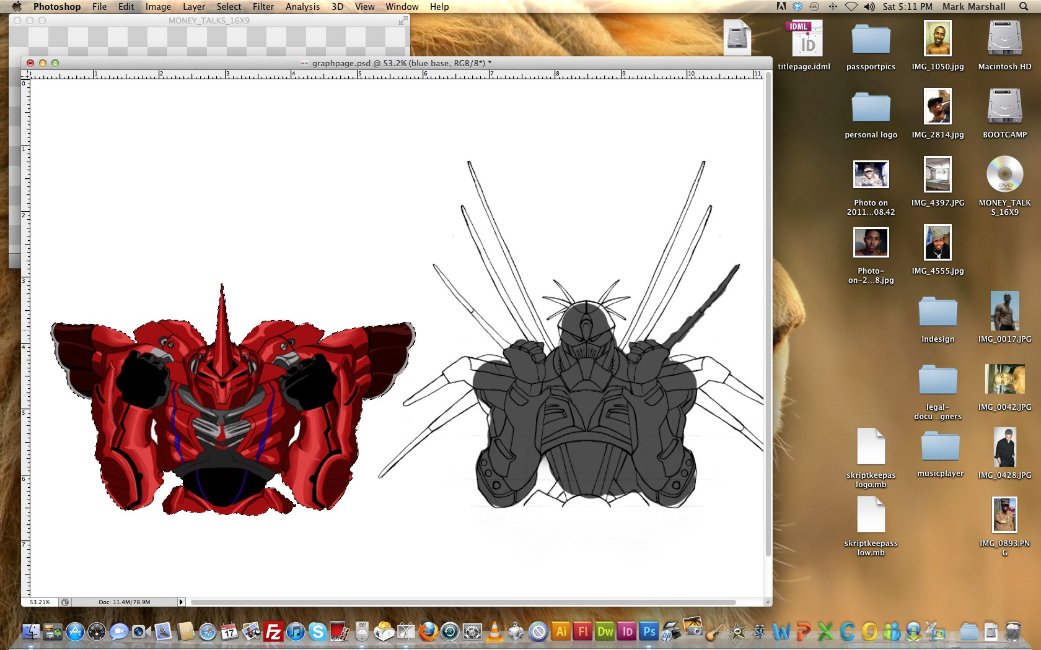Click the Dropbox menu bar icon

pyautogui.click(x=797, y=7)
